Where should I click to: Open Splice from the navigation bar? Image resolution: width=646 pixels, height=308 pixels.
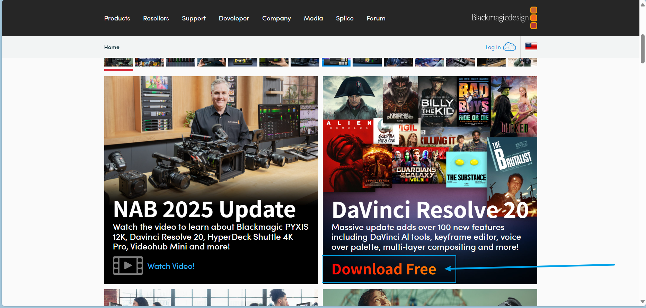coord(345,18)
